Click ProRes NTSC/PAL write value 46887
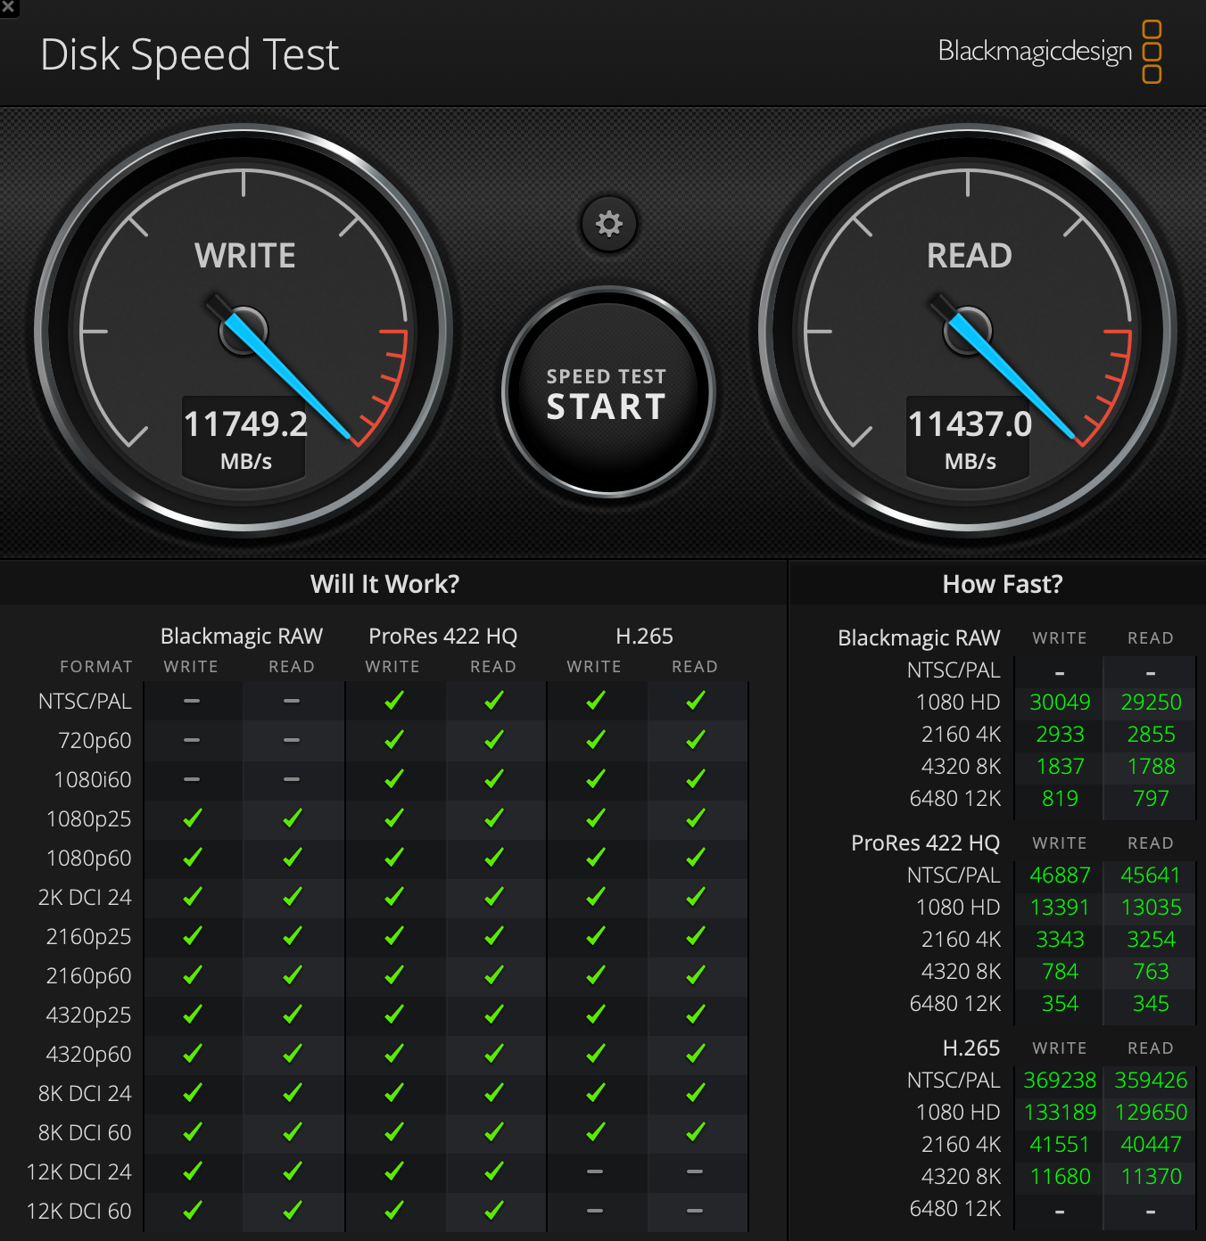This screenshot has width=1206, height=1241. pos(1060,875)
